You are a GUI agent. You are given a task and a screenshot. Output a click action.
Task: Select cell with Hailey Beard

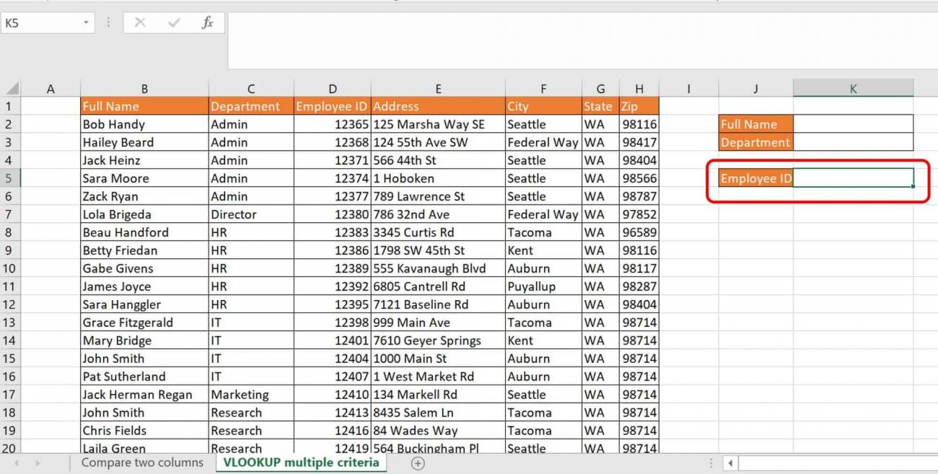[x=144, y=142]
